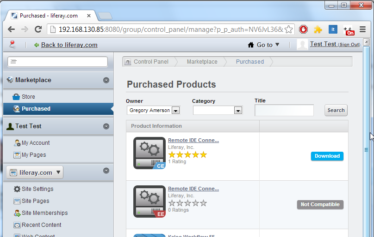Click the Sign Out link
This screenshot has height=237, width=374.
click(x=349, y=45)
